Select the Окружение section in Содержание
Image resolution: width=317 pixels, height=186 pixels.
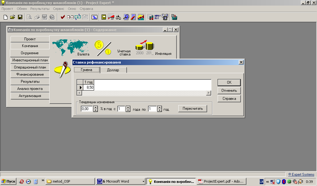tap(30, 53)
